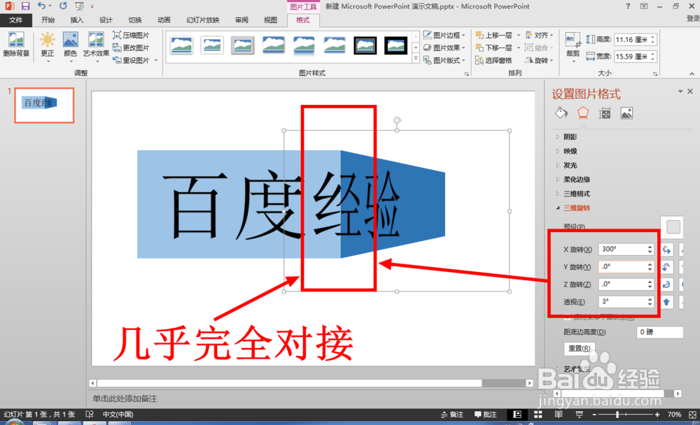Viewport: 700px width, 425px height.
Task: Switch to the Animations (动画) tab
Action: pos(164,20)
